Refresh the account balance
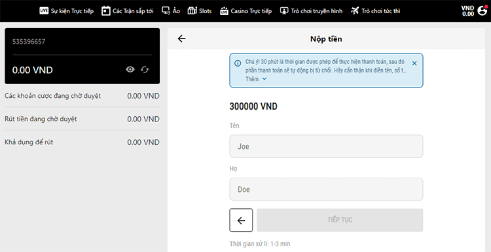 [145, 70]
